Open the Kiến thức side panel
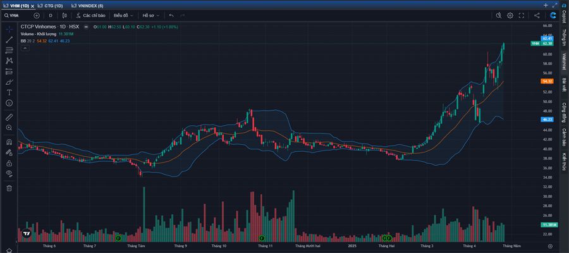 tap(565, 162)
